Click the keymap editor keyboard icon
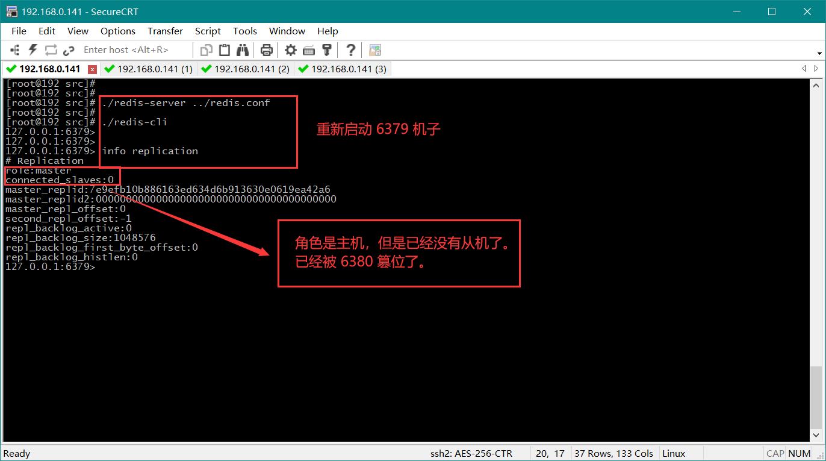826x461 pixels. tap(309, 50)
